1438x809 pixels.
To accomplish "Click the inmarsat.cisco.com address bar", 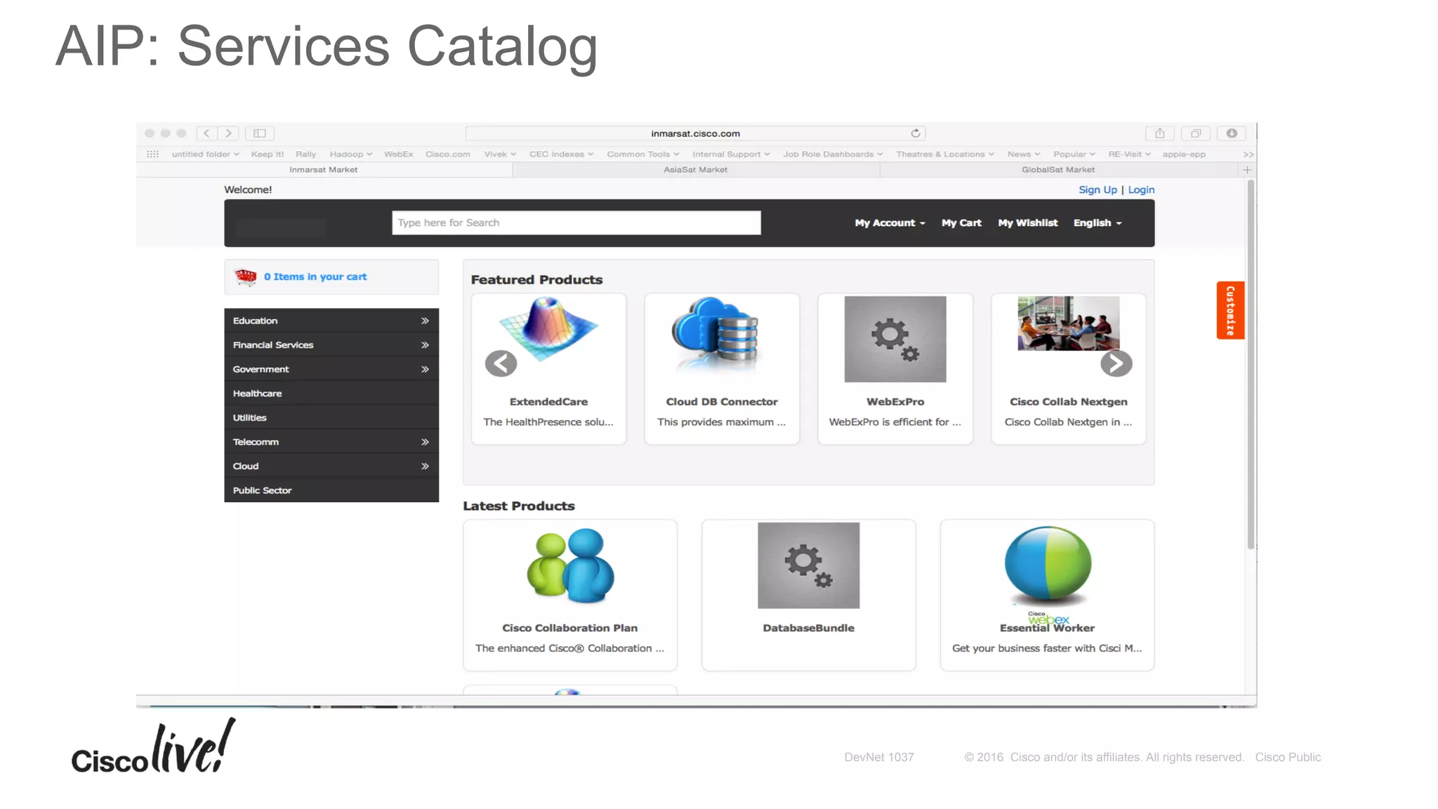I will click(695, 133).
